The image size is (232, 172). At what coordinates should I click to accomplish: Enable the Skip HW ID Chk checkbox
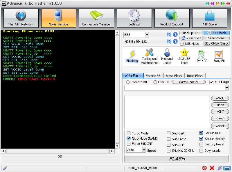169,151
